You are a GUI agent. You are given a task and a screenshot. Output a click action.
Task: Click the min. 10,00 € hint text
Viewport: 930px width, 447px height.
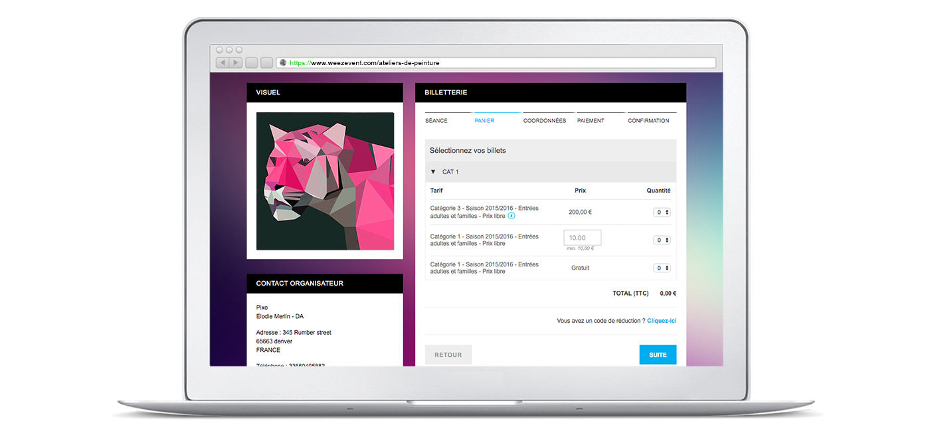pos(581,248)
